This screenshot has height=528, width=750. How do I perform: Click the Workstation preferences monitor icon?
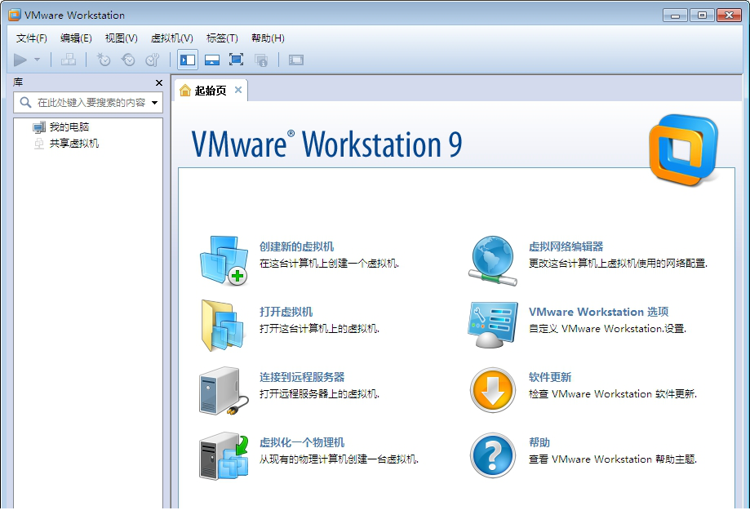pyautogui.click(x=493, y=325)
